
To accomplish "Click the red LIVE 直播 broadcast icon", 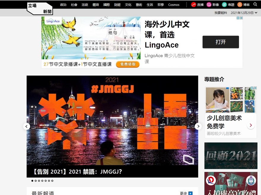I will point(194,4).
